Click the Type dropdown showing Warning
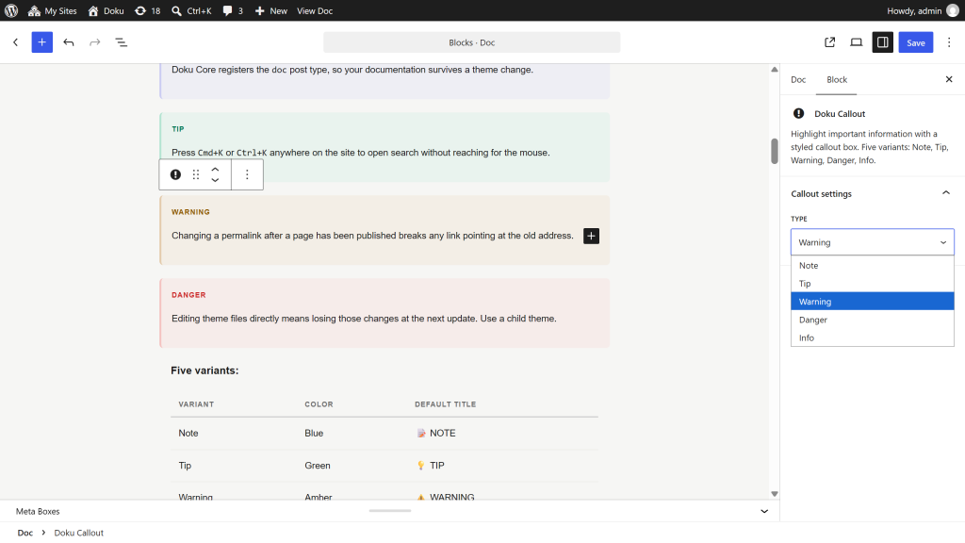Image resolution: width=965 pixels, height=543 pixels. [x=872, y=242]
